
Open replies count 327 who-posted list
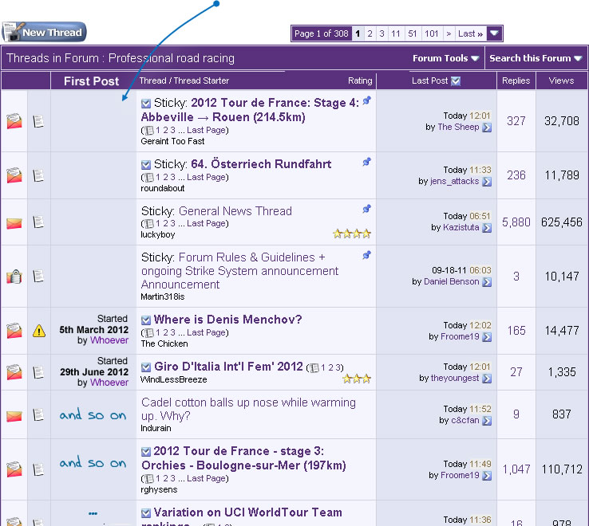pos(516,121)
